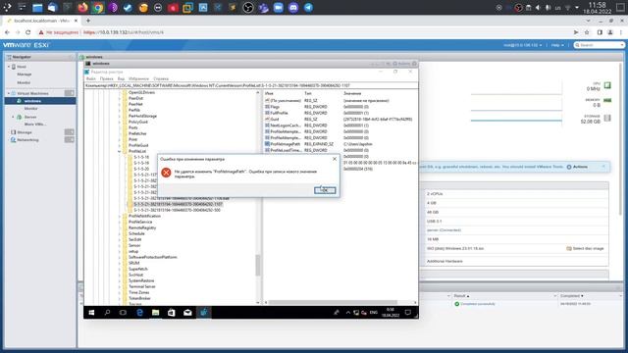Expand the ProfileNotification key
This screenshot has height=353, width=628.
pyautogui.click(x=120, y=216)
